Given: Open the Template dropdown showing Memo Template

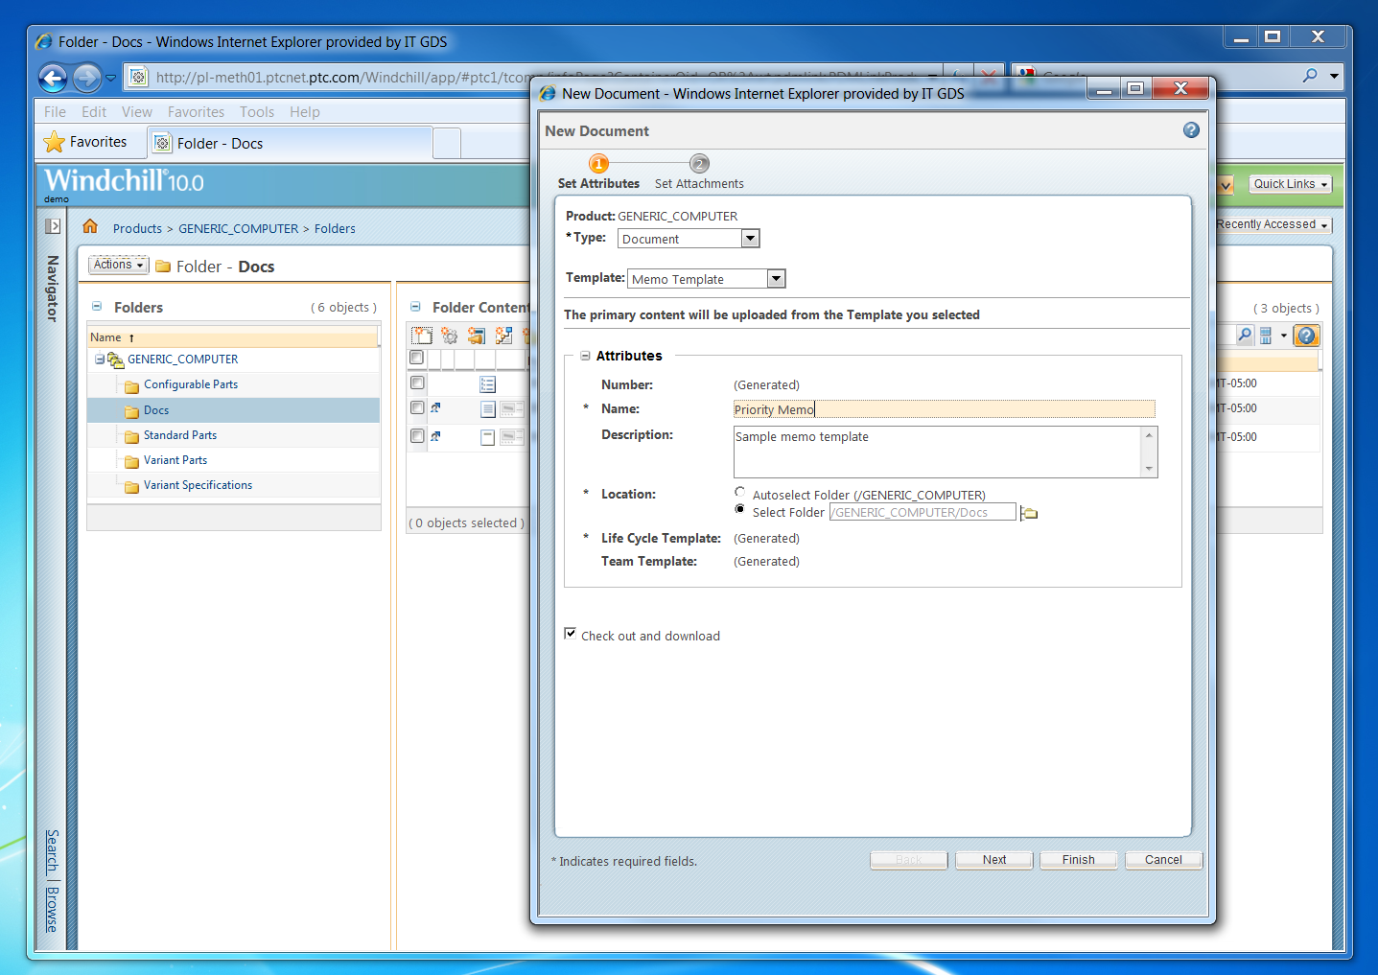Looking at the screenshot, I should point(776,278).
